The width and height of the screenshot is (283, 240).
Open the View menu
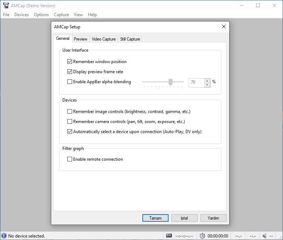[x=78, y=15]
